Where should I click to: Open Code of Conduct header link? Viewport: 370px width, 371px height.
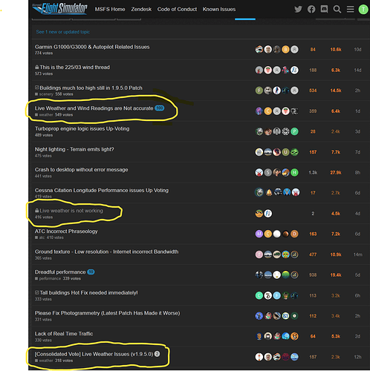177,10
